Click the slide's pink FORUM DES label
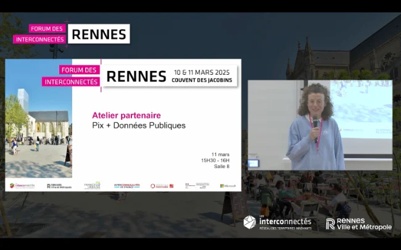 79,70
